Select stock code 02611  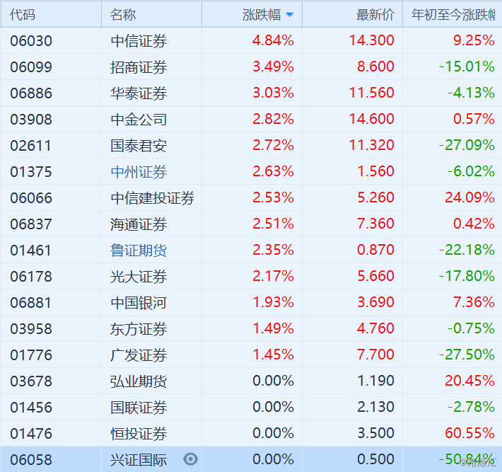pos(30,146)
